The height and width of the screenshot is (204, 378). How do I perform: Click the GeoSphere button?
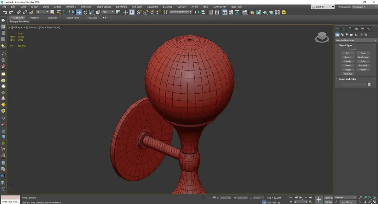[363, 57]
